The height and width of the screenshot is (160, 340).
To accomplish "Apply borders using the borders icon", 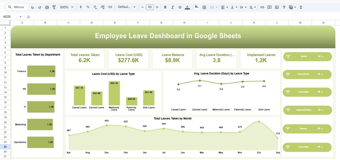I will (204, 7).
